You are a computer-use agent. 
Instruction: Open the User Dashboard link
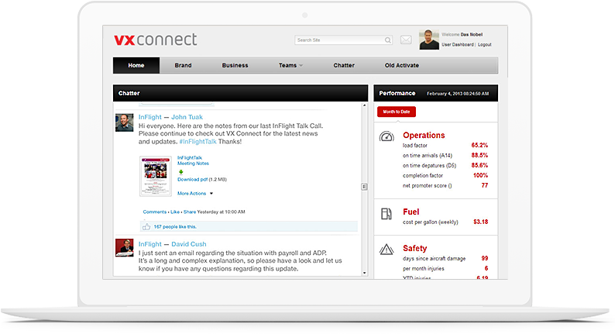tap(457, 45)
